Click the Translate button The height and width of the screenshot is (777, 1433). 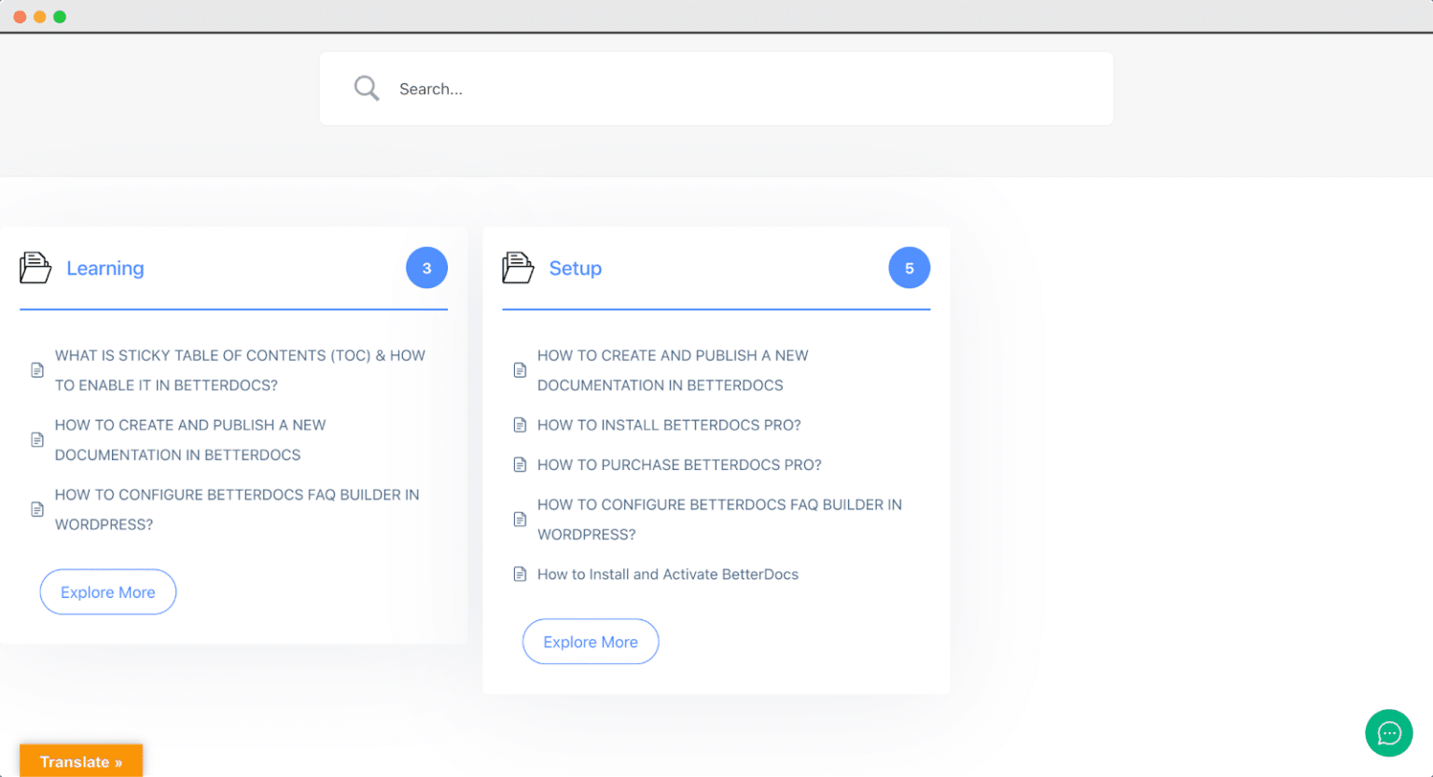(80, 761)
